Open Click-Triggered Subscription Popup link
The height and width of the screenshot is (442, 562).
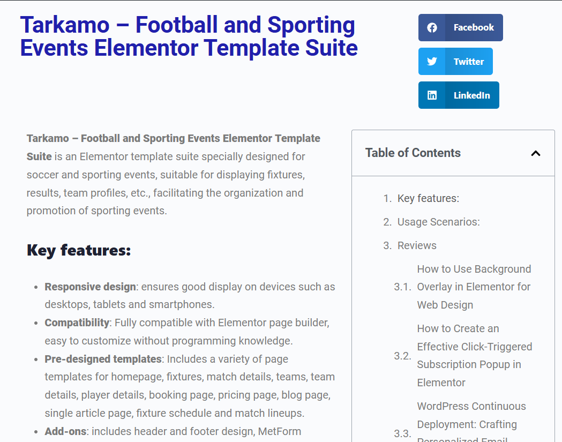tap(474, 356)
